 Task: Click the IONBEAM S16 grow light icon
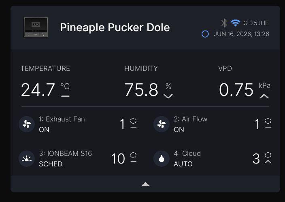[27, 159]
